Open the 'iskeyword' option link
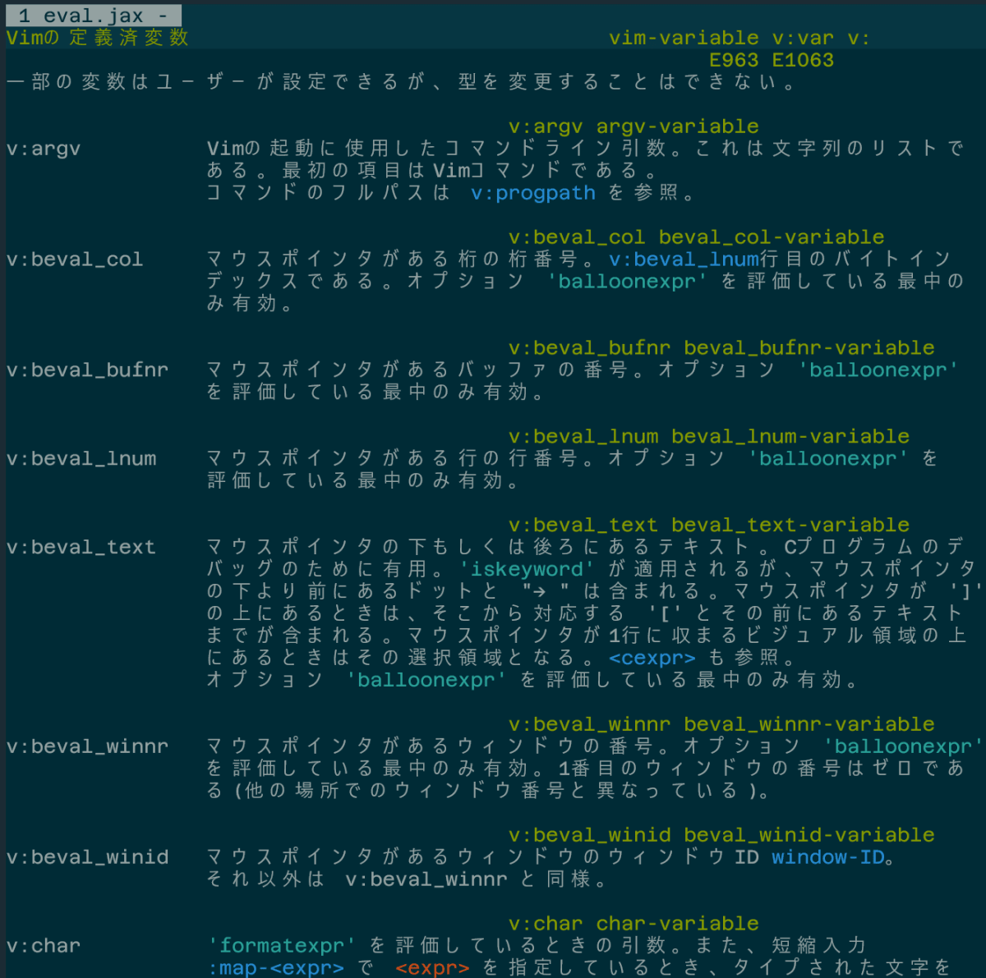Viewport: 986px width, 978px height. point(527,569)
